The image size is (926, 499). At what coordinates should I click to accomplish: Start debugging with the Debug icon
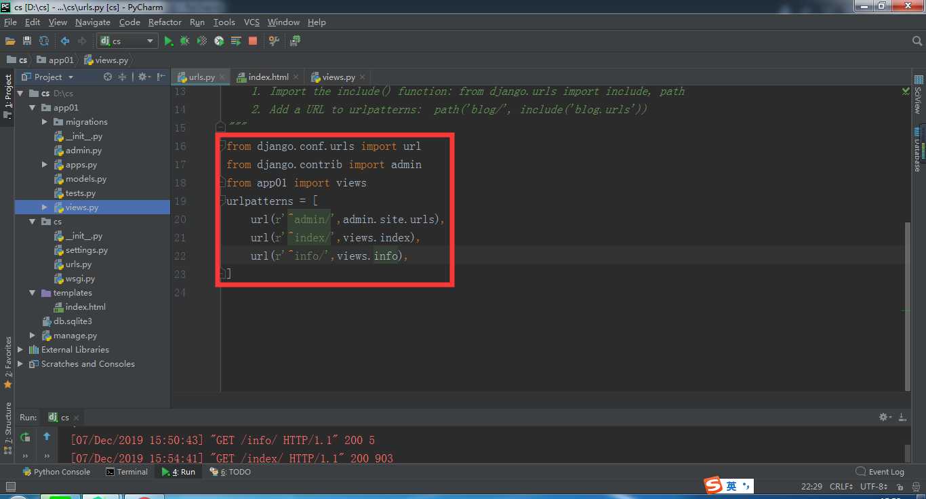pyautogui.click(x=185, y=41)
